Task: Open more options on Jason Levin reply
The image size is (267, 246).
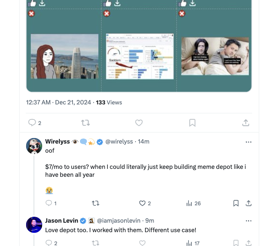Action: coord(248,221)
